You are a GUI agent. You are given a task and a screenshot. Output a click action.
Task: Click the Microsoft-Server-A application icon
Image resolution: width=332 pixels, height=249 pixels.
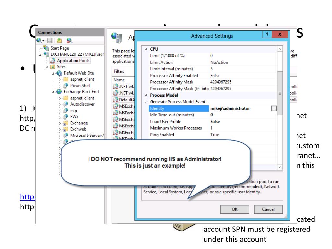66,135
